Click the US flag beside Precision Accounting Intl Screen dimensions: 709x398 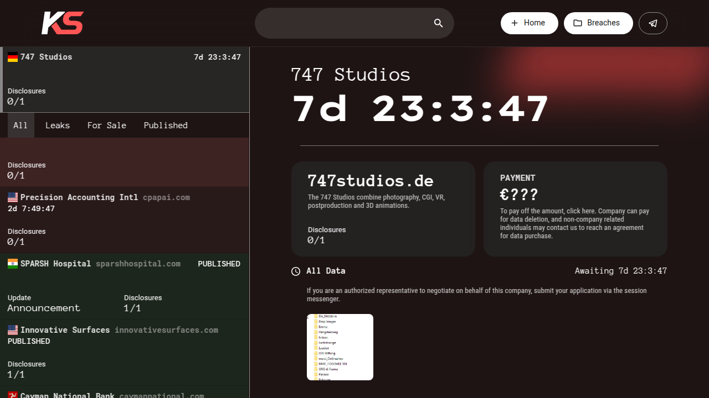click(12, 197)
